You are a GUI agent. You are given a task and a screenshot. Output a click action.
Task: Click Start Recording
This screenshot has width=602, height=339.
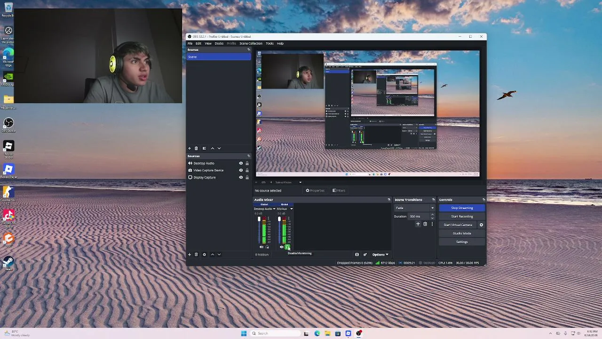click(x=462, y=217)
